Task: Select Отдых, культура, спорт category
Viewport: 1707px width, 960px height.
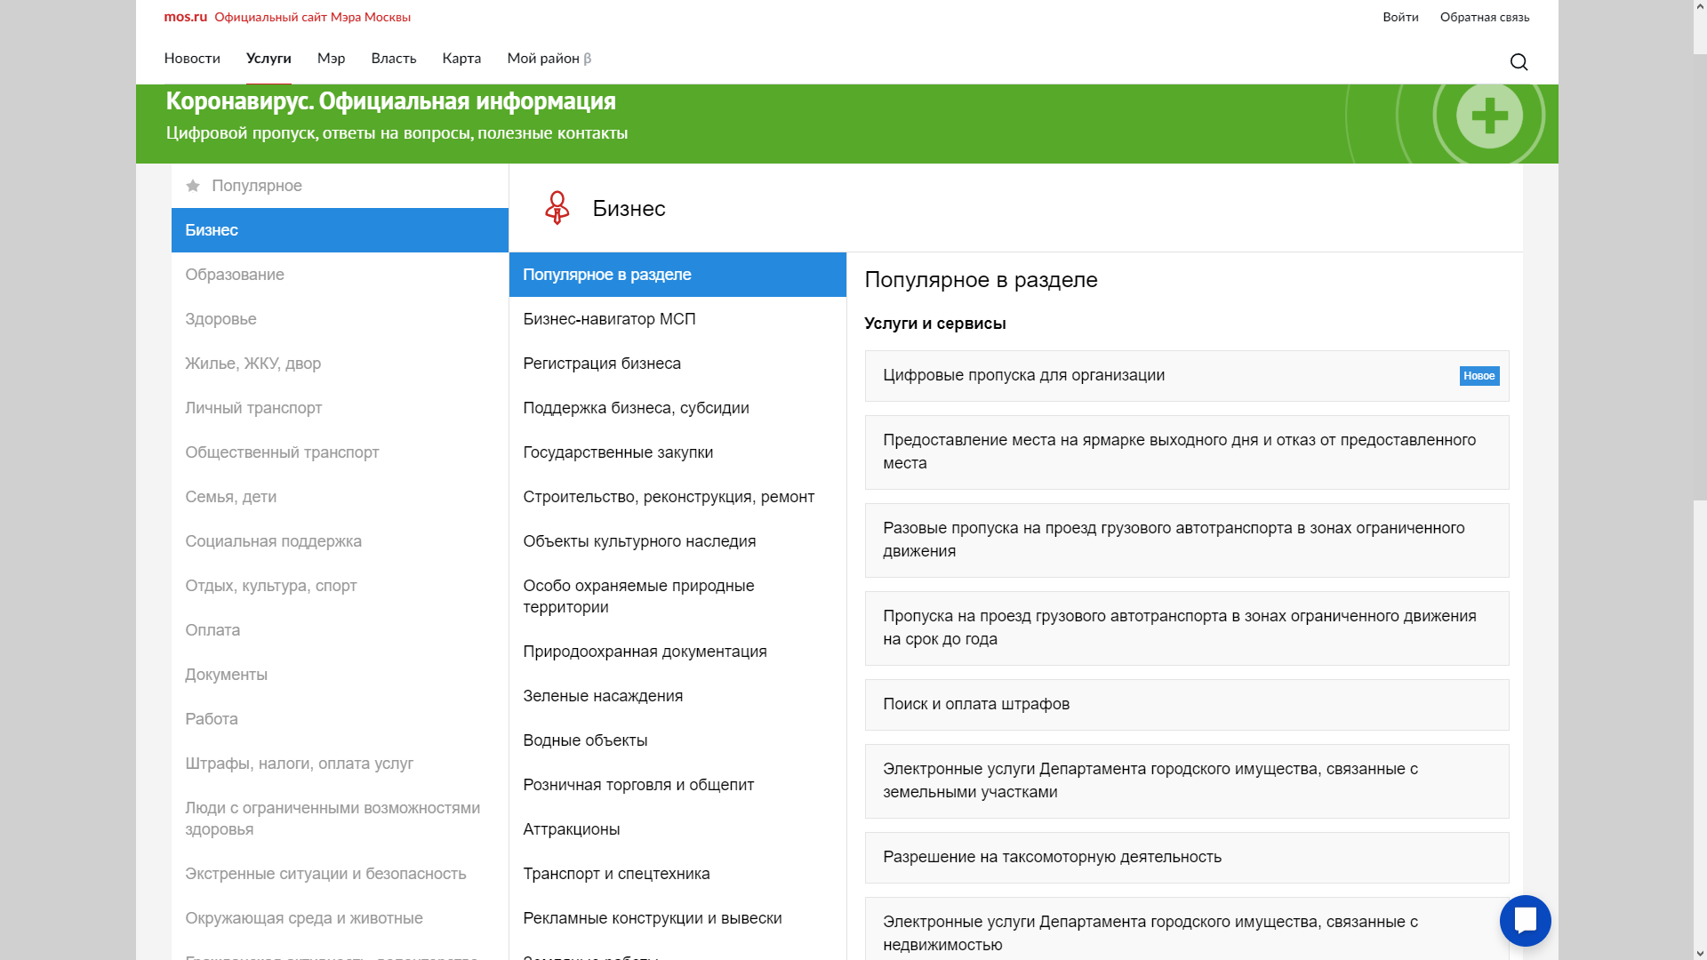Action: 340,586
